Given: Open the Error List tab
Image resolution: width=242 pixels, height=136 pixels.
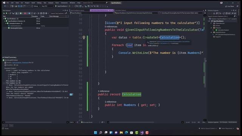Looking at the screenshot, I should coord(5,125).
